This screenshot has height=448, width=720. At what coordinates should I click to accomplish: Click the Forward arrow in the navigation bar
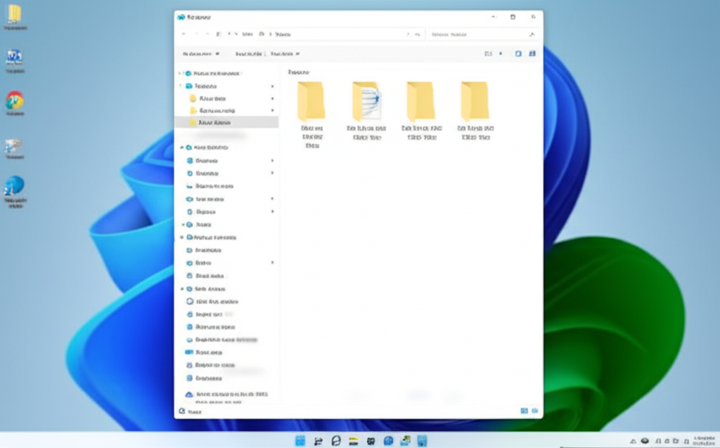(x=196, y=34)
